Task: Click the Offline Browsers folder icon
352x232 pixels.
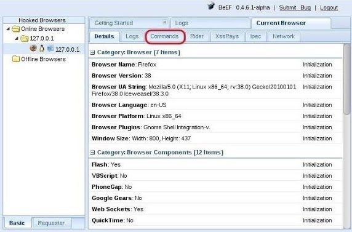Action: click(16, 59)
